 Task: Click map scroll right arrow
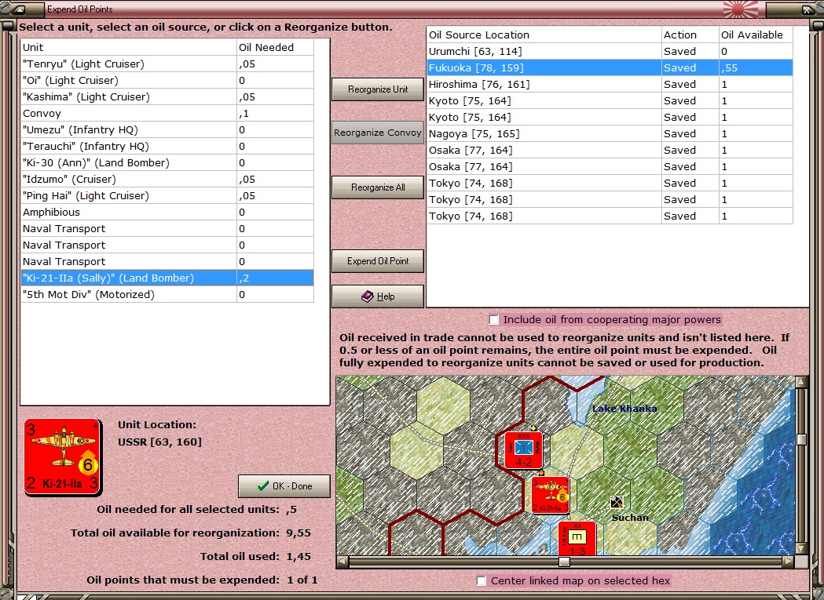[x=788, y=562]
